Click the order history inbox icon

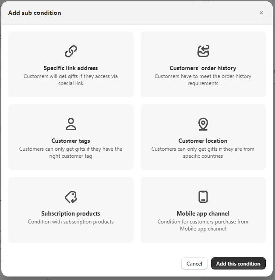tap(203, 51)
